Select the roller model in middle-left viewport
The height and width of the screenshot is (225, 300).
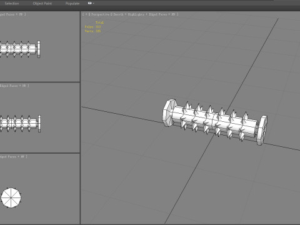tap(20, 124)
